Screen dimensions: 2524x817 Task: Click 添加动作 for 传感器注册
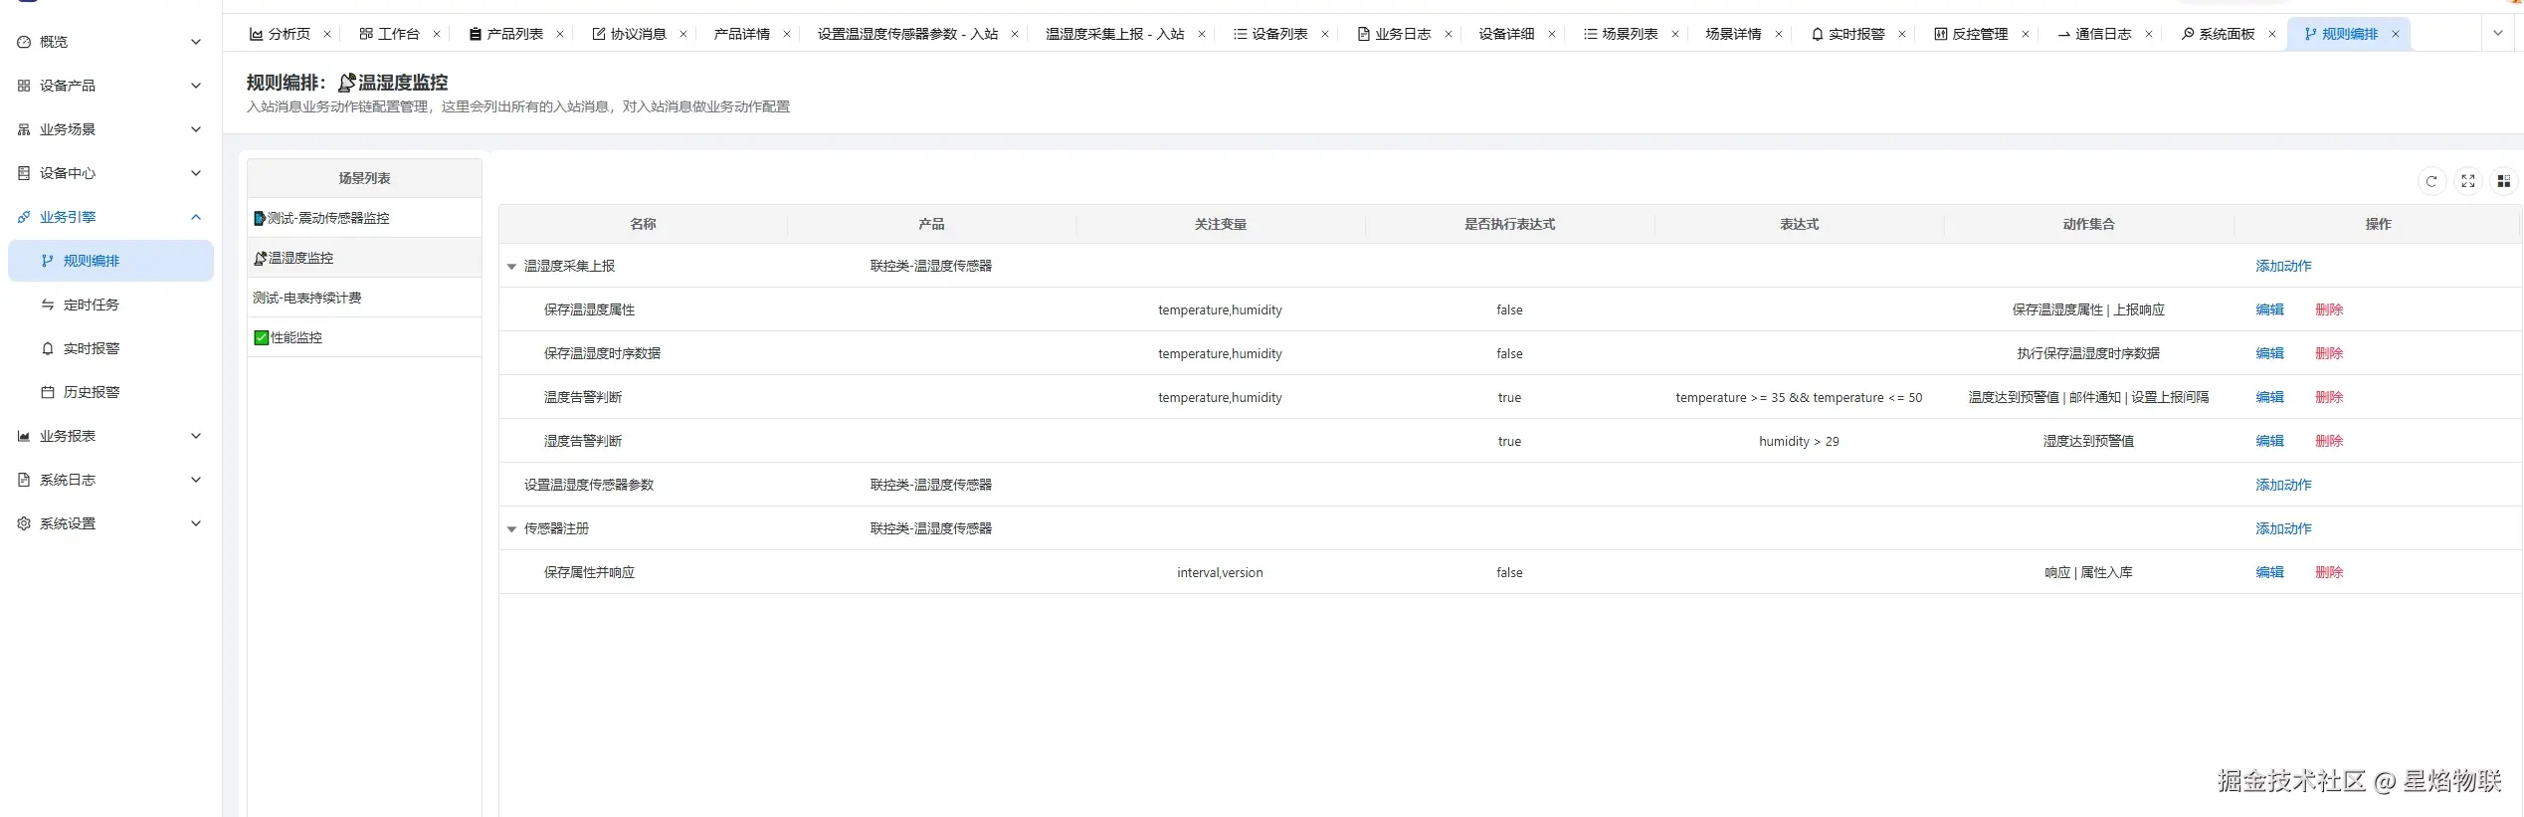click(x=2283, y=528)
